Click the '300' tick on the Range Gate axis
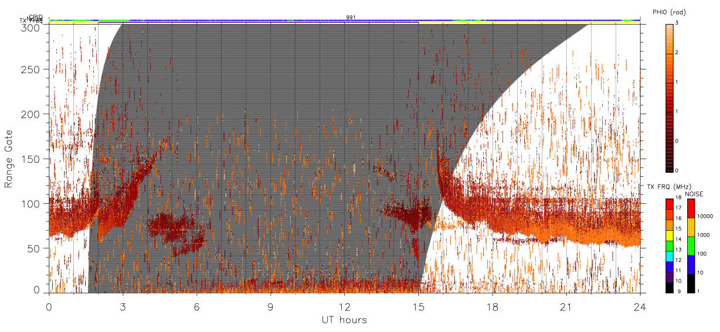 tap(32, 28)
